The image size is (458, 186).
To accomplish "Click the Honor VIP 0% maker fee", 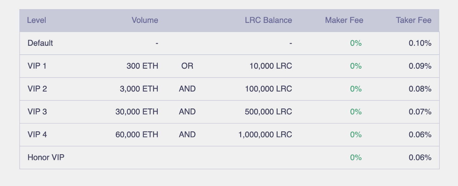I will coord(356,158).
